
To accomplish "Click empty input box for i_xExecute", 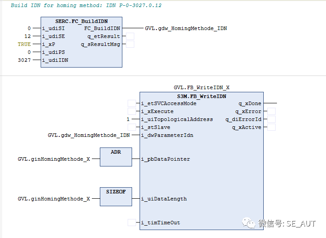I will pos(132,111).
